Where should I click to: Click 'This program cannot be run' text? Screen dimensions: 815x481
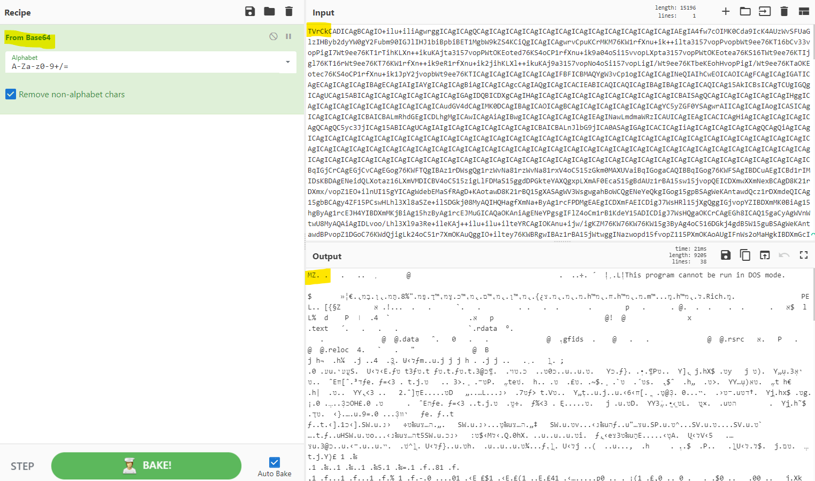click(x=679, y=275)
